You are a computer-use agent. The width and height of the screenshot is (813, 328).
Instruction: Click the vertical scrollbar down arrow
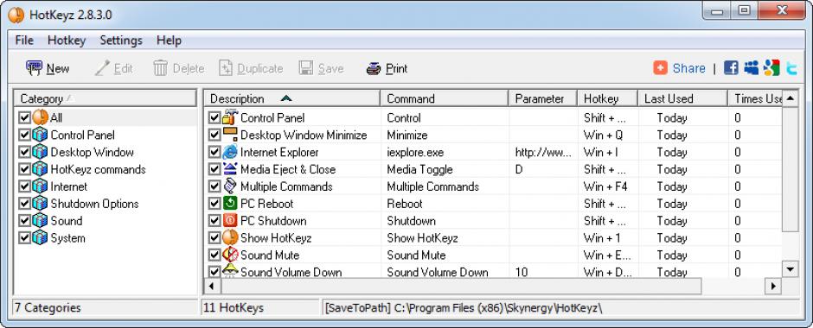pyautogui.click(x=790, y=268)
